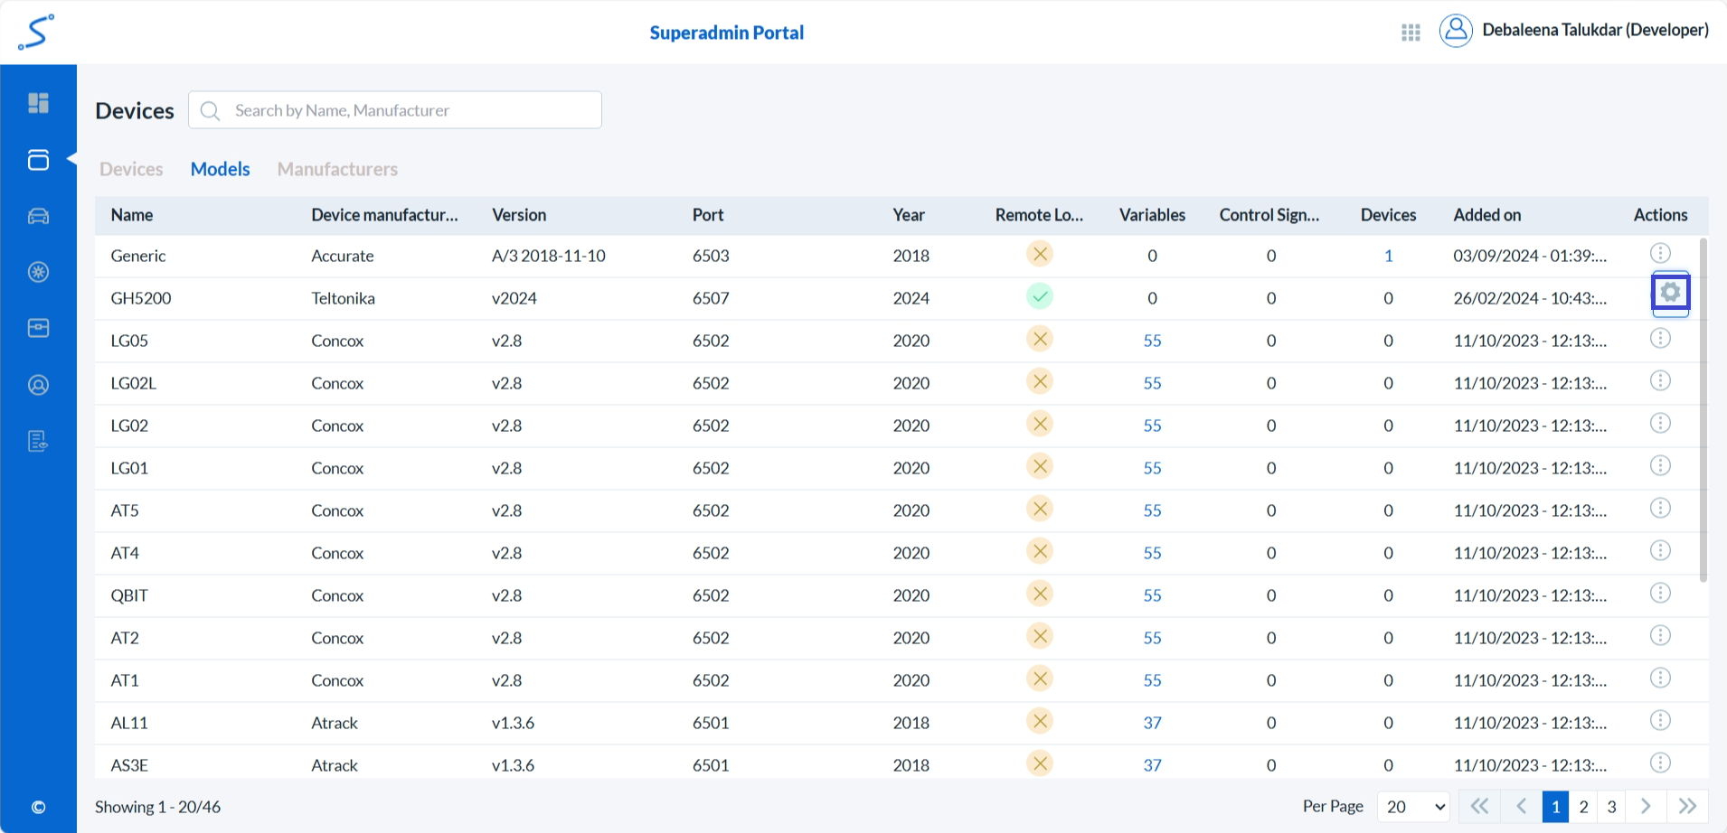Image resolution: width=1727 pixels, height=833 pixels.
Task: Click the user profile avatar icon
Action: pos(1456,31)
